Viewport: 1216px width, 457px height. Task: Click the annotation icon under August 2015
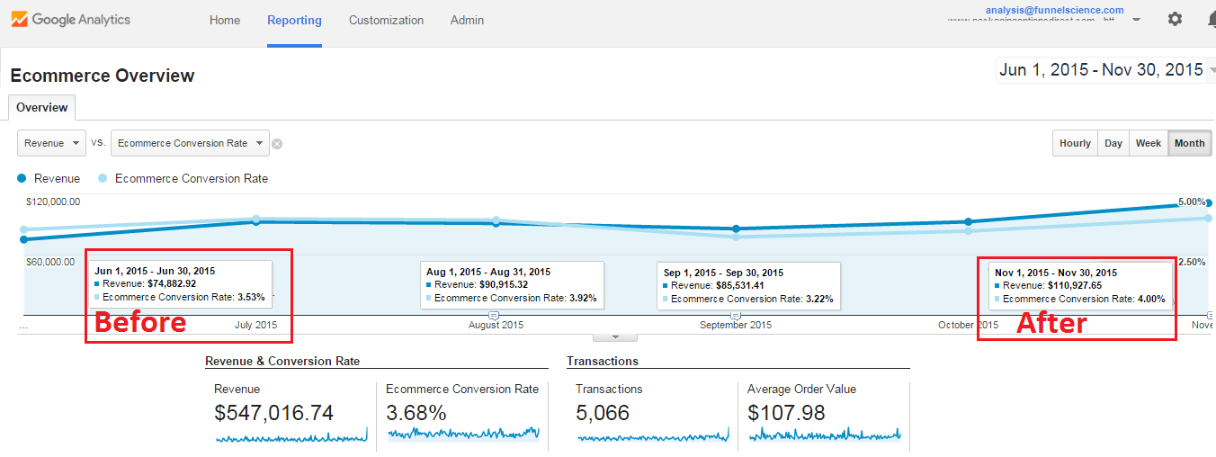pyautogui.click(x=493, y=315)
